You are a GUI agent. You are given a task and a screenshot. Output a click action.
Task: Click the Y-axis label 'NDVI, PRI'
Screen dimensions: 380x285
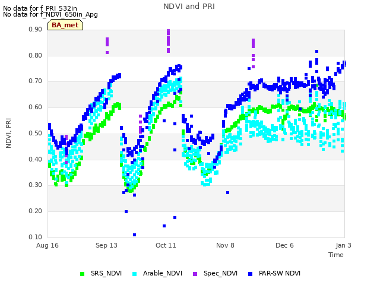[8, 133]
